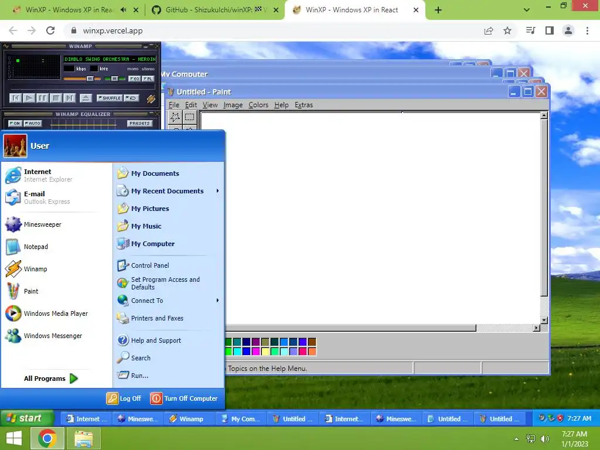Open Windows Media Player from the Start menu
Image resolution: width=600 pixels, height=450 pixels.
[57, 313]
